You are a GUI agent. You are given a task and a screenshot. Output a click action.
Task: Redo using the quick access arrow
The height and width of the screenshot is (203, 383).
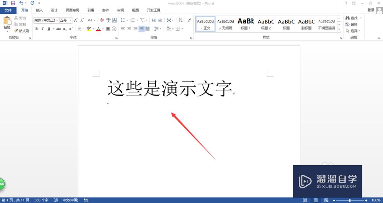[x=32, y=3]
